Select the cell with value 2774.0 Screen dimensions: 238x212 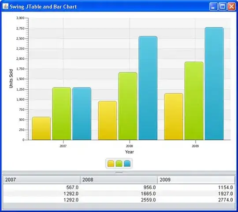(196, 200)
